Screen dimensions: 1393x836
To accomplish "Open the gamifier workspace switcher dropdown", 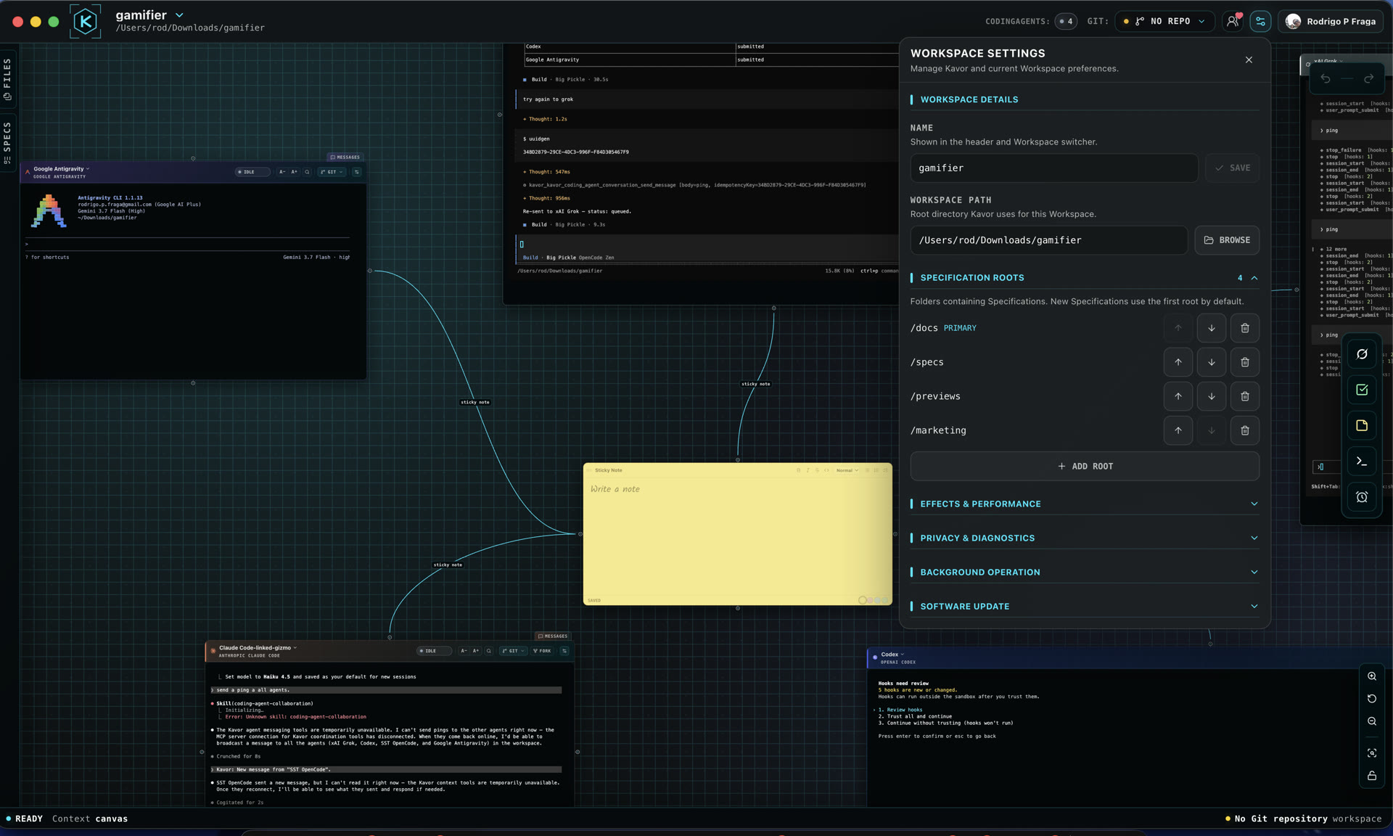I will point(179,15).
